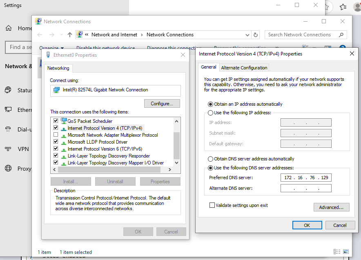The height and width of the screenshot is (260, 361).
Task: Click Preferred DNS server field
Action: (306, 178)
